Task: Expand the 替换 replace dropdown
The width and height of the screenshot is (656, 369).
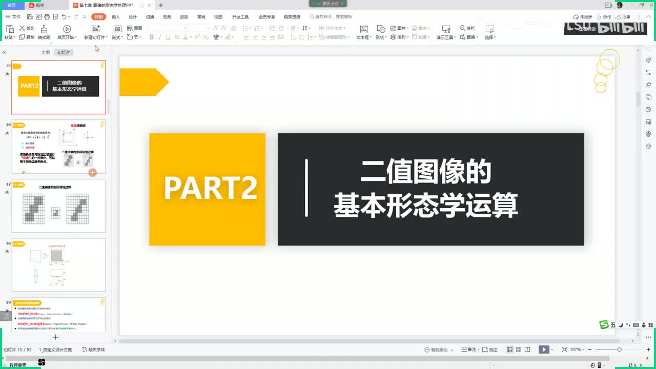Action: 468,37
